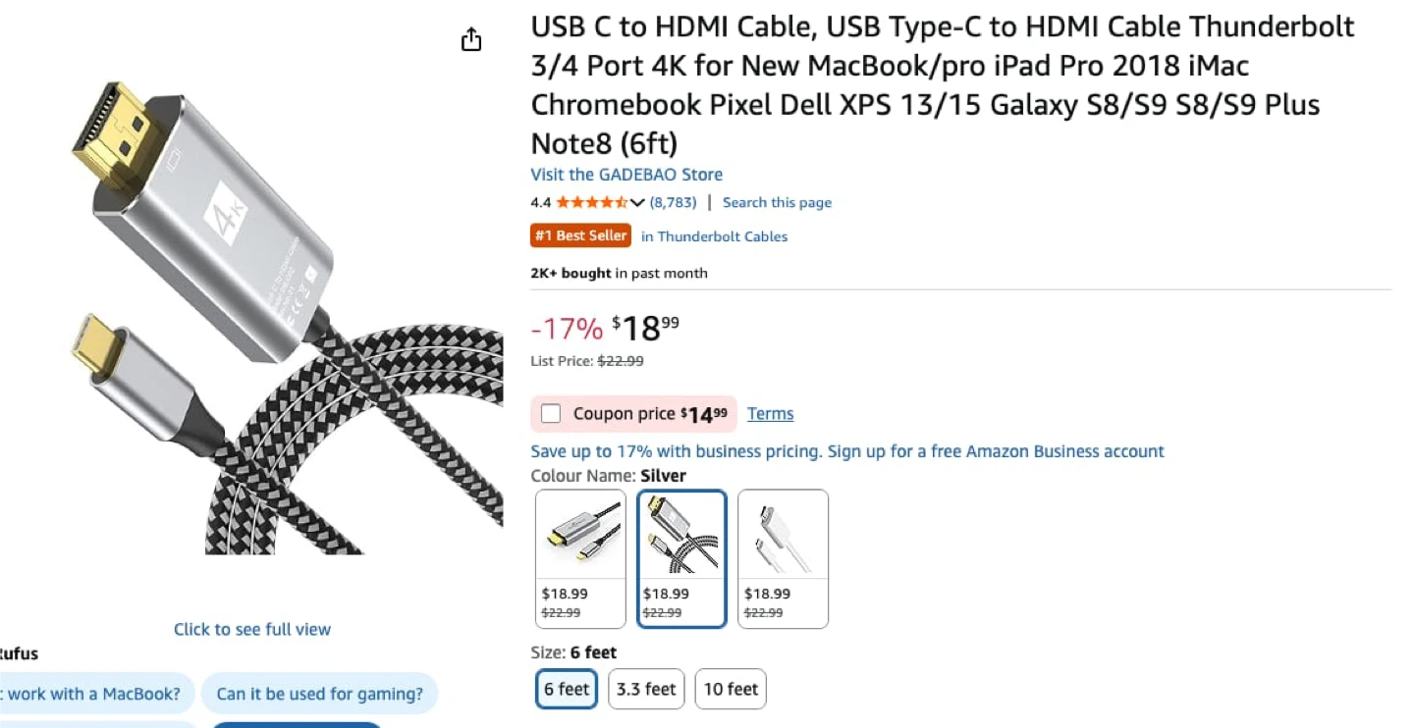Image resolution: width=1414 pixels, height=728 pixels.
Task: Select the braided silver cable colour swatch
Action: coord(681,558)
